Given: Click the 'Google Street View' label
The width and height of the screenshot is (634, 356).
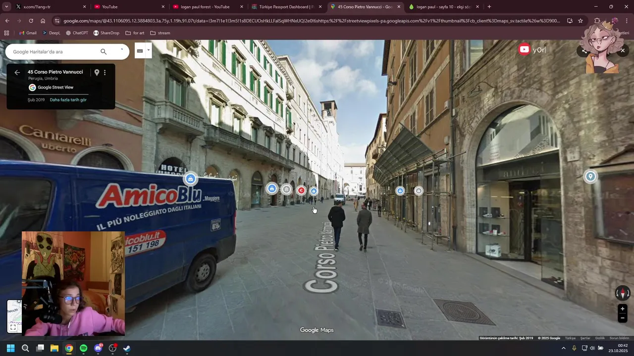Looking at the screenshot, I should tap(55, 88).
